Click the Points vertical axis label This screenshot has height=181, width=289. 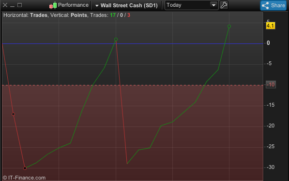79,15
